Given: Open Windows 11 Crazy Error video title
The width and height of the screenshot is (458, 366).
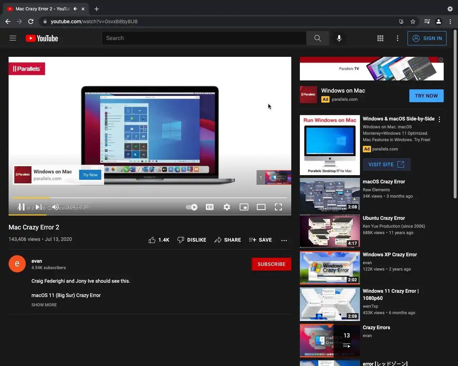Looking at the screenshot, I should [x=391, y=295].
